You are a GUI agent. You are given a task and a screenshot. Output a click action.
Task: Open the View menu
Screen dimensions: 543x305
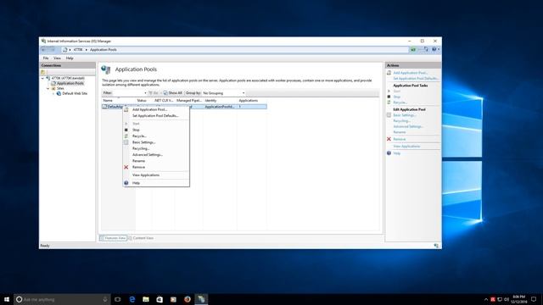(x=57, y=58)
